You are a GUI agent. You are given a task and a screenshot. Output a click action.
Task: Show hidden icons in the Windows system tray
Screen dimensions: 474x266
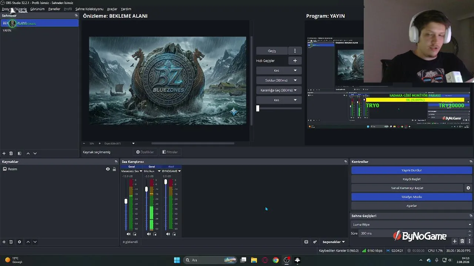[x=421, y=260]
